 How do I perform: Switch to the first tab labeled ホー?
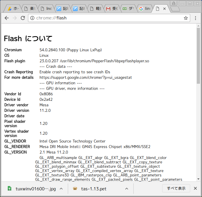pos(13,9)
